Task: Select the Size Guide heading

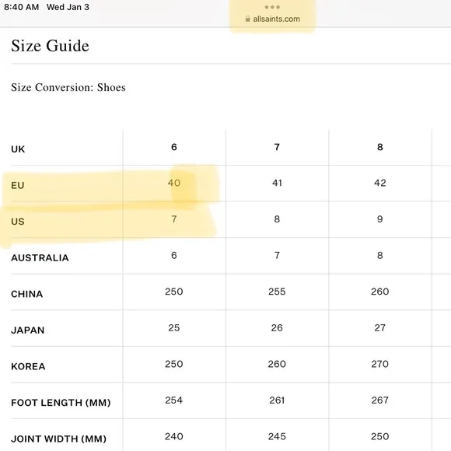Action: click(50, 46)
